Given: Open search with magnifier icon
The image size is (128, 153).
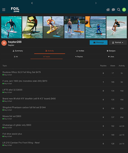Looking at the screenshot, I should pyautogui.click(x=119, y=10).
